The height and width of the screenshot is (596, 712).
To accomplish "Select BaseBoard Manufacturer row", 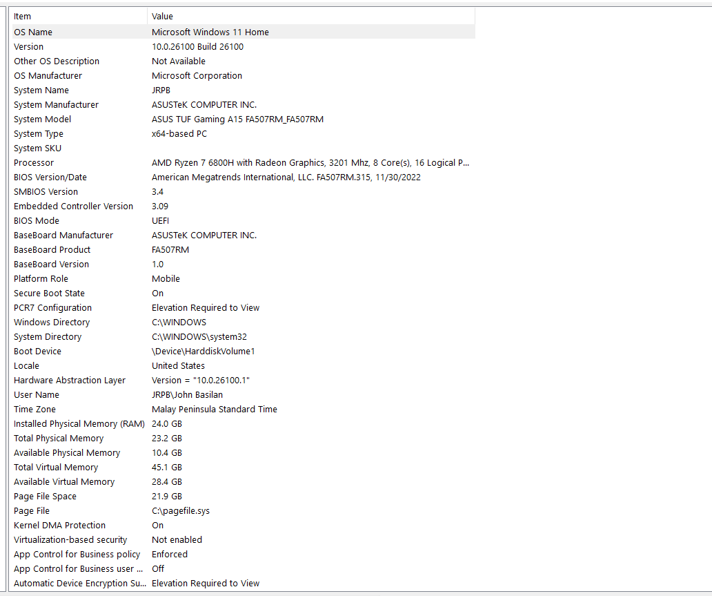I will point(242,235).
